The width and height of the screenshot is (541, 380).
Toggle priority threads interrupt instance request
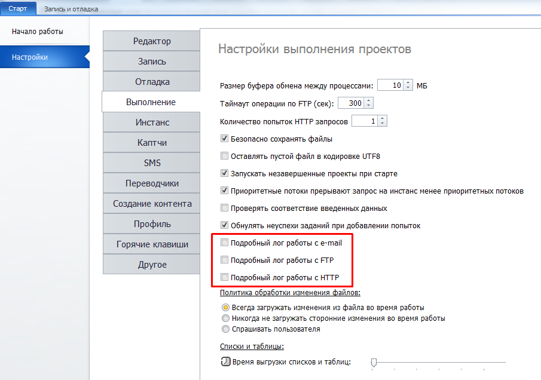click(x=224, y=191)
